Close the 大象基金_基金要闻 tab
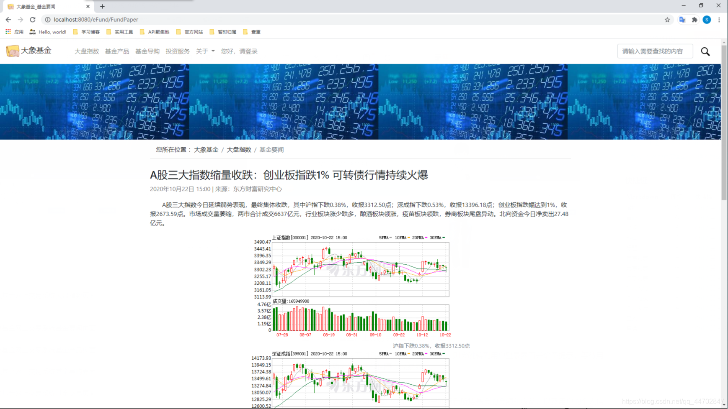This screenshot has width=728, height=409. [x=88, y=6]
